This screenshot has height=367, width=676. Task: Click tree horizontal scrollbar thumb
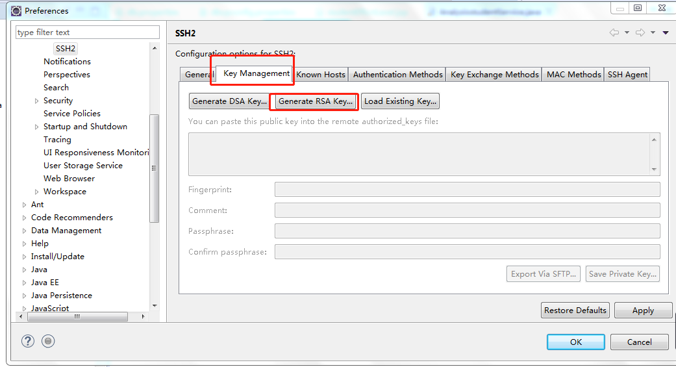(x=77, y=316)
